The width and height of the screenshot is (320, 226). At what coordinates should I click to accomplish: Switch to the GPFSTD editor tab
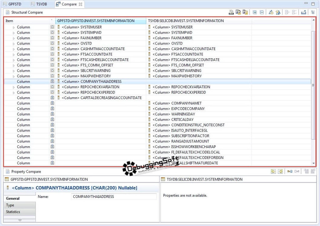click(x=12, y=4)
